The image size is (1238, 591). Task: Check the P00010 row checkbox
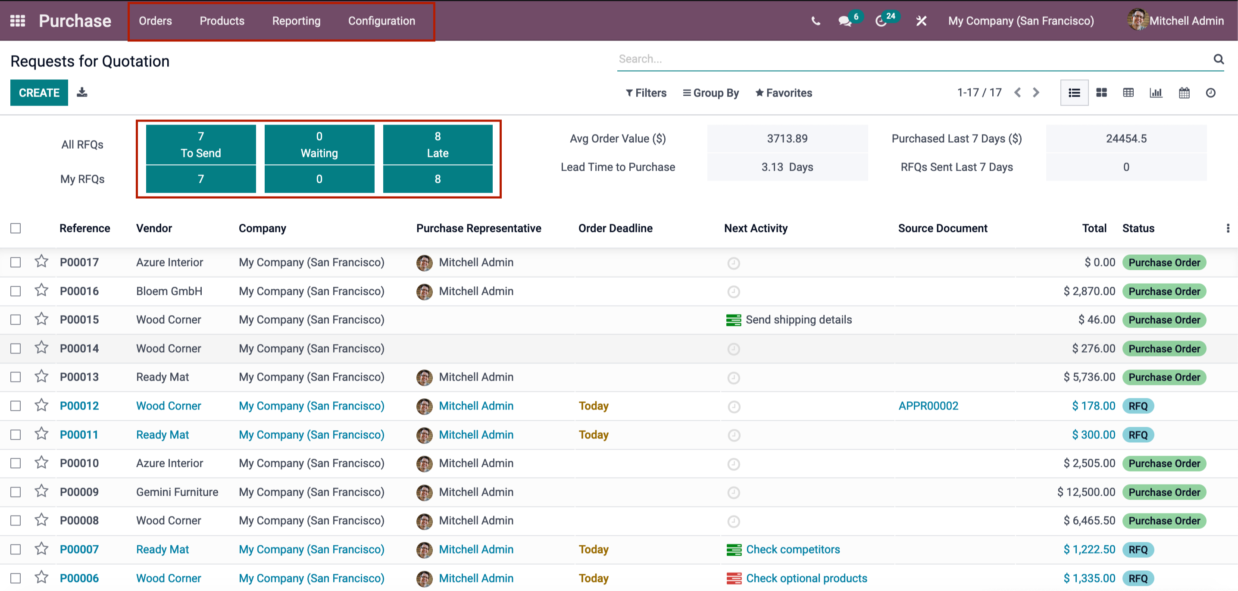click(16, 463)
